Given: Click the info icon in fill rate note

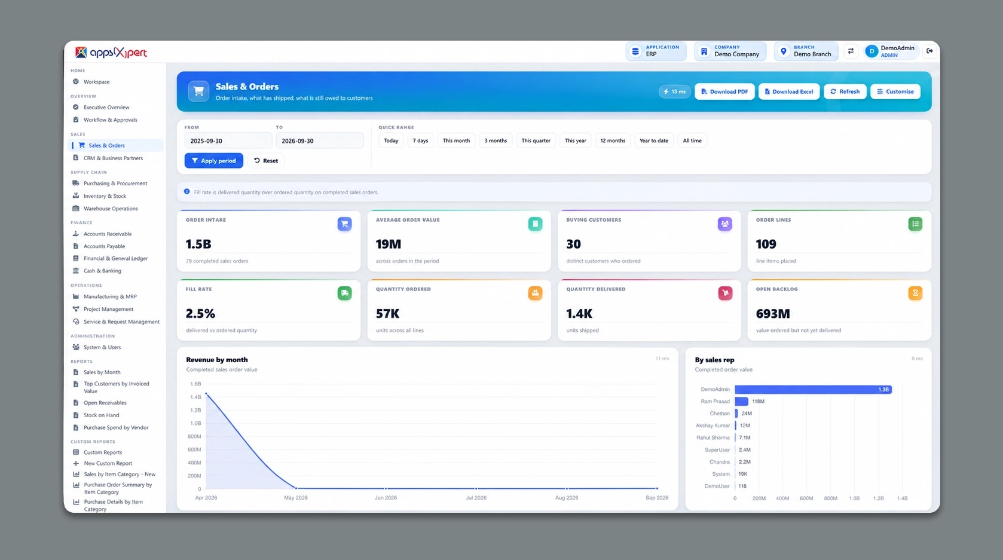Looking at the screenshot, I should [187, 192].
